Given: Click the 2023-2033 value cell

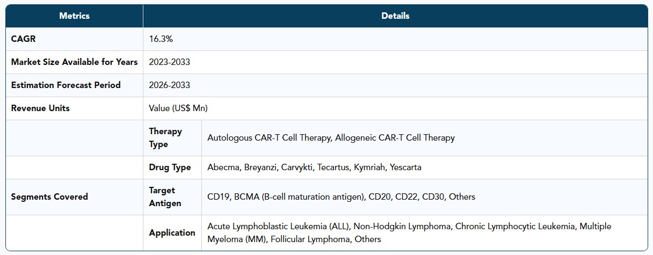Looking at the screenshot, I should coord(169,62).
